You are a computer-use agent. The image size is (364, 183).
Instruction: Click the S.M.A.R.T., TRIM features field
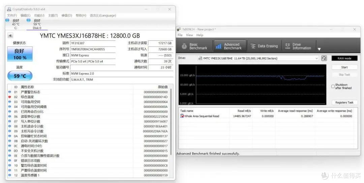coord(122,80)
